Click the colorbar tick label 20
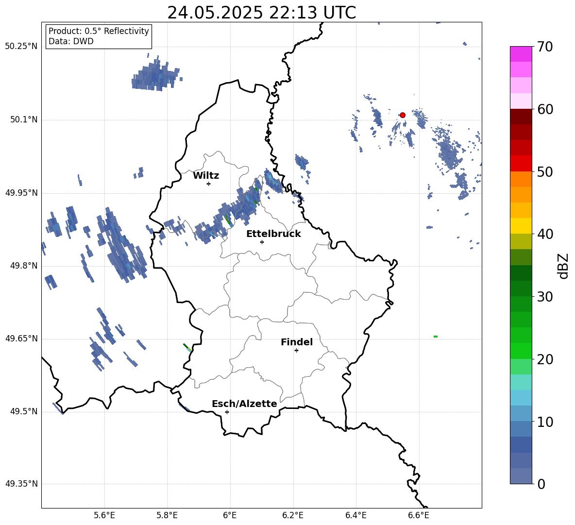The image size is (575, 525). coord(545,359)
